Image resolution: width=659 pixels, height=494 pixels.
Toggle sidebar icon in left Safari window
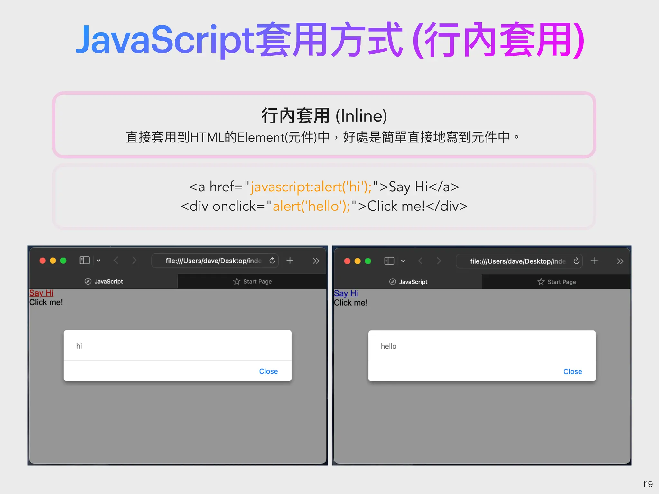[x=85, y=260]
